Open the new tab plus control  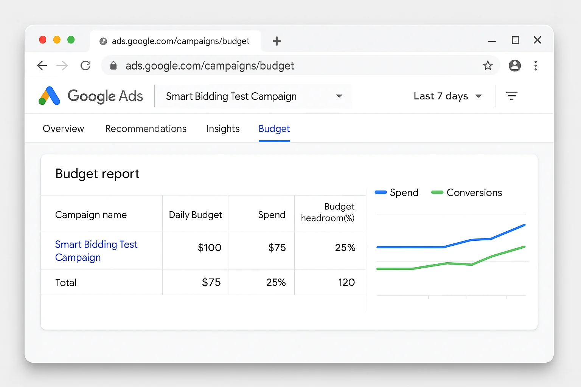277,41
